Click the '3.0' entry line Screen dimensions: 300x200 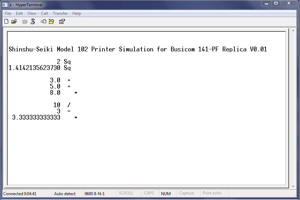[55, 80]
